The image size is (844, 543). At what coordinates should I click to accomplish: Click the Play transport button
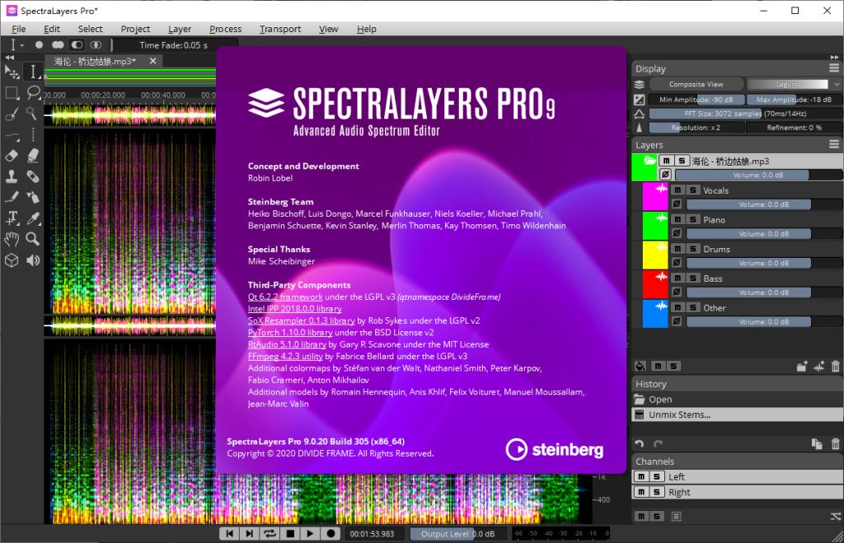pos(310,533)
